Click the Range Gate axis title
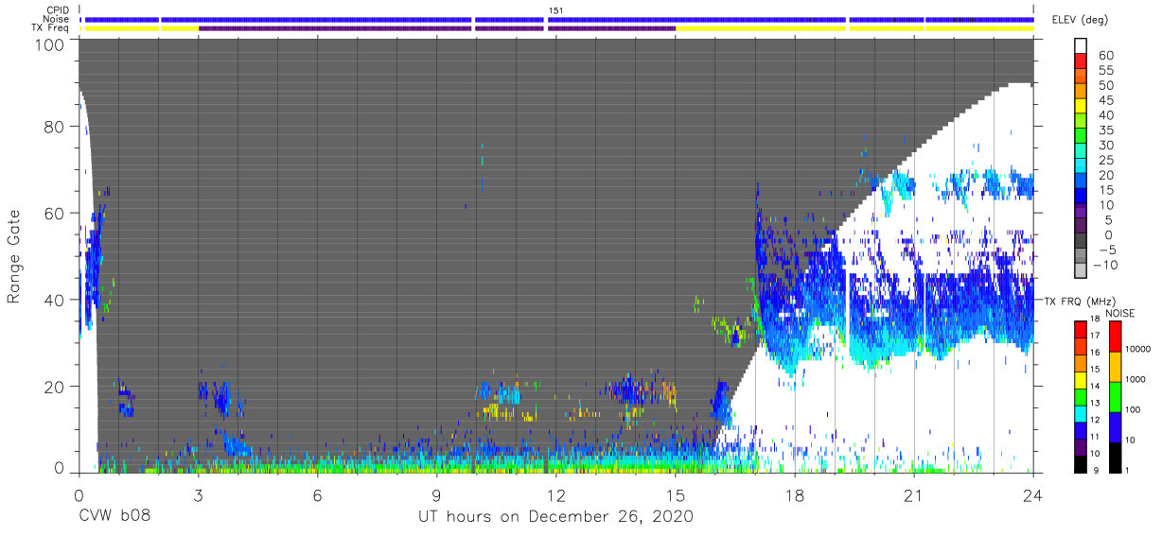1162x536 pixels. (14, 255)
